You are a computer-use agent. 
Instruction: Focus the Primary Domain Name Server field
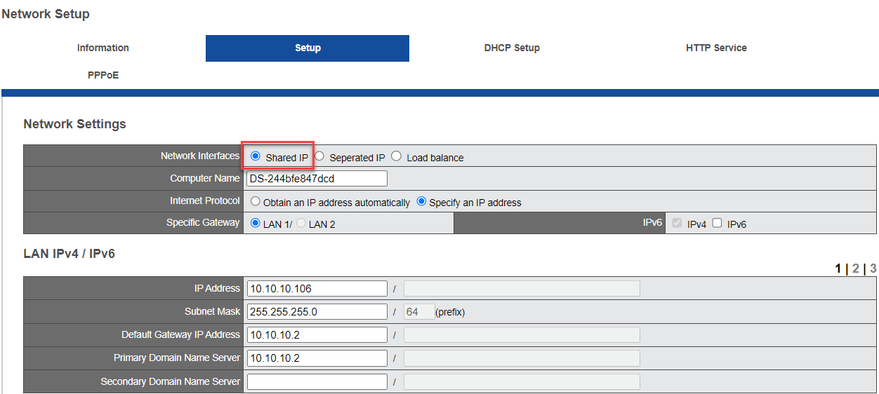click(317, 358)
